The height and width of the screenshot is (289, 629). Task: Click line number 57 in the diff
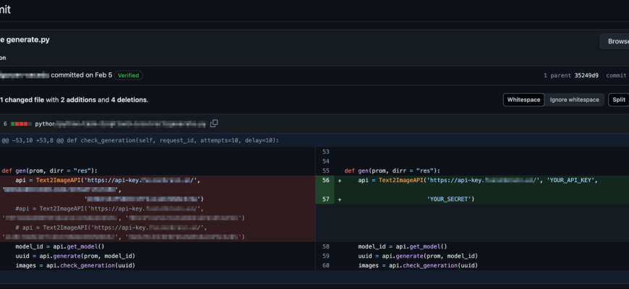(325, 199)
